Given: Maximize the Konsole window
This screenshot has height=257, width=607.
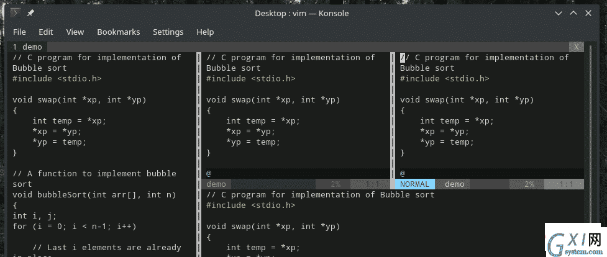Looking at the screenshot, I should click(573, 13).
